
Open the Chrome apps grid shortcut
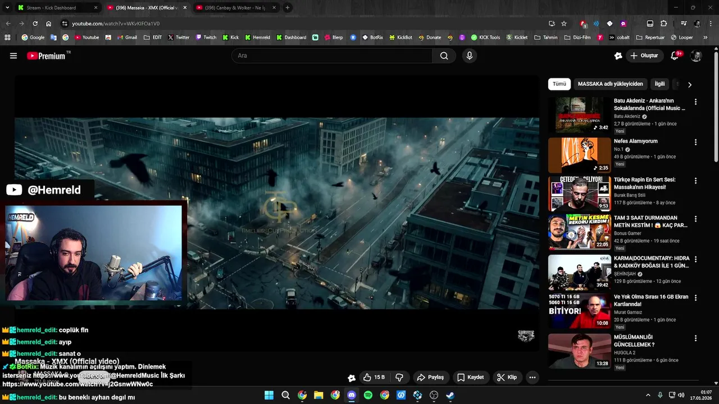(7, 38)
